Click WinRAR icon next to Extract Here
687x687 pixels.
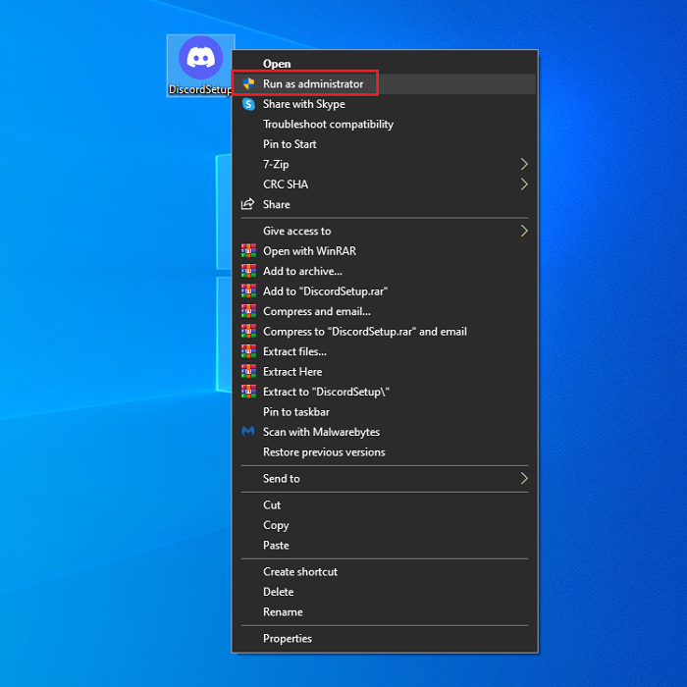click(x=248, y=372)
